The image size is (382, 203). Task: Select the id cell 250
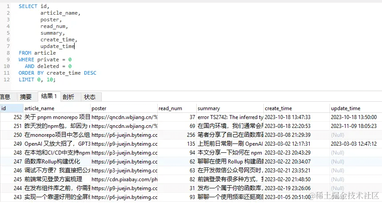click(12, 135)
